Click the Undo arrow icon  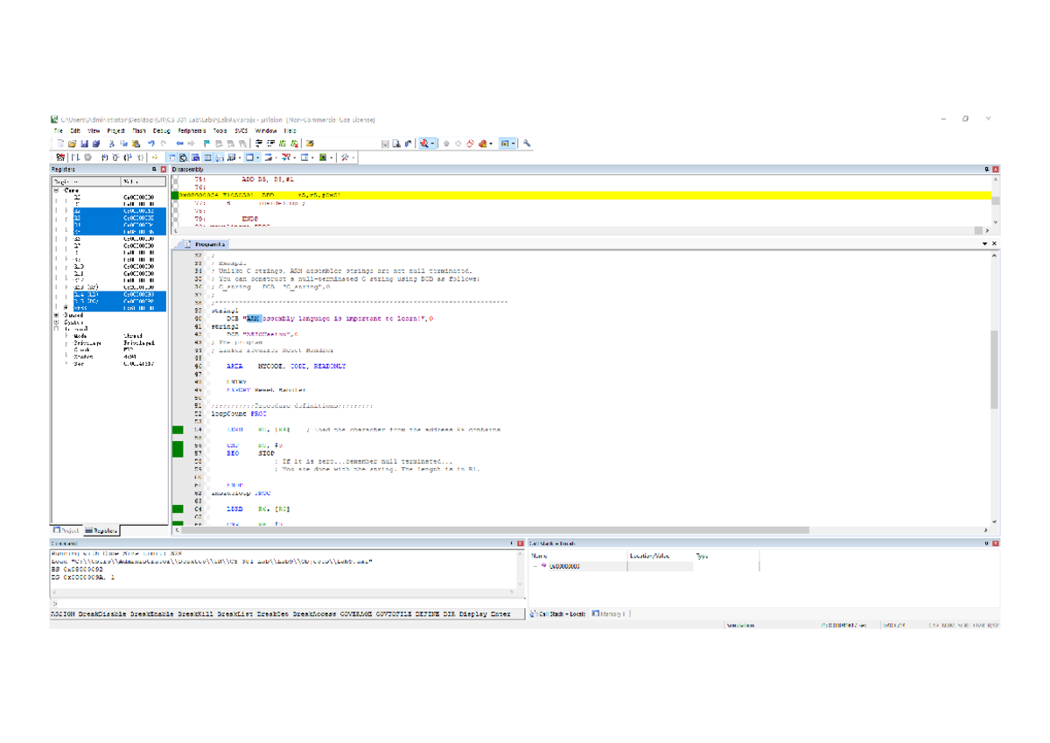(151, 144)
